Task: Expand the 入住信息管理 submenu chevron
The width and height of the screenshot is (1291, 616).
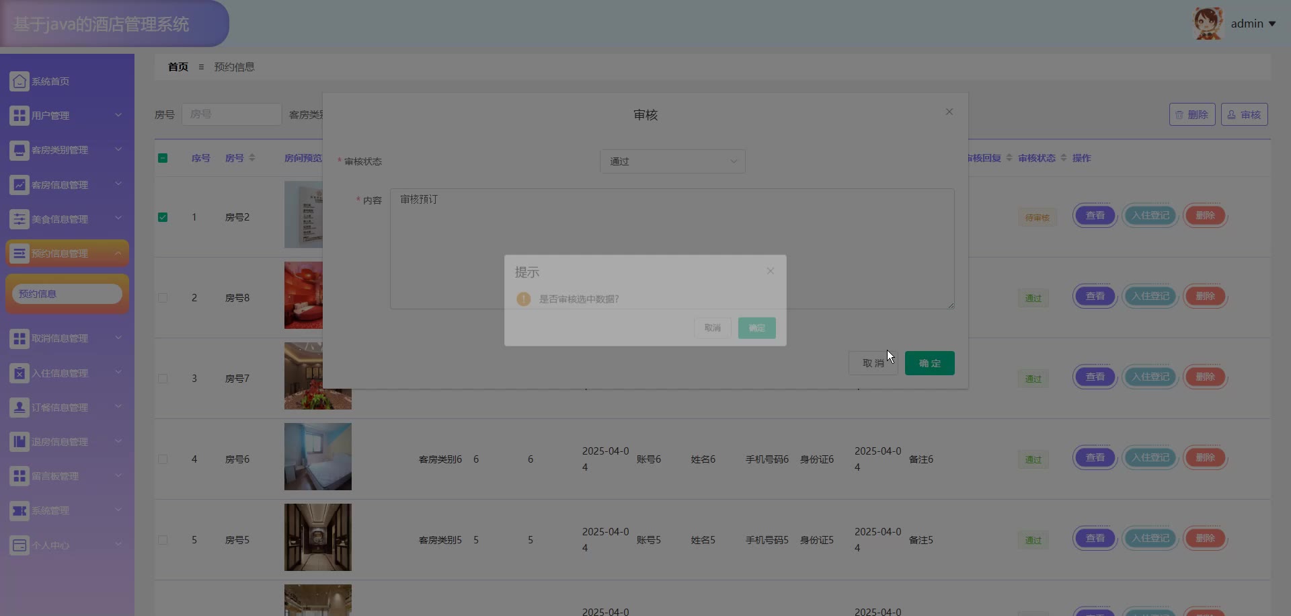Action: tap(118, 373)
